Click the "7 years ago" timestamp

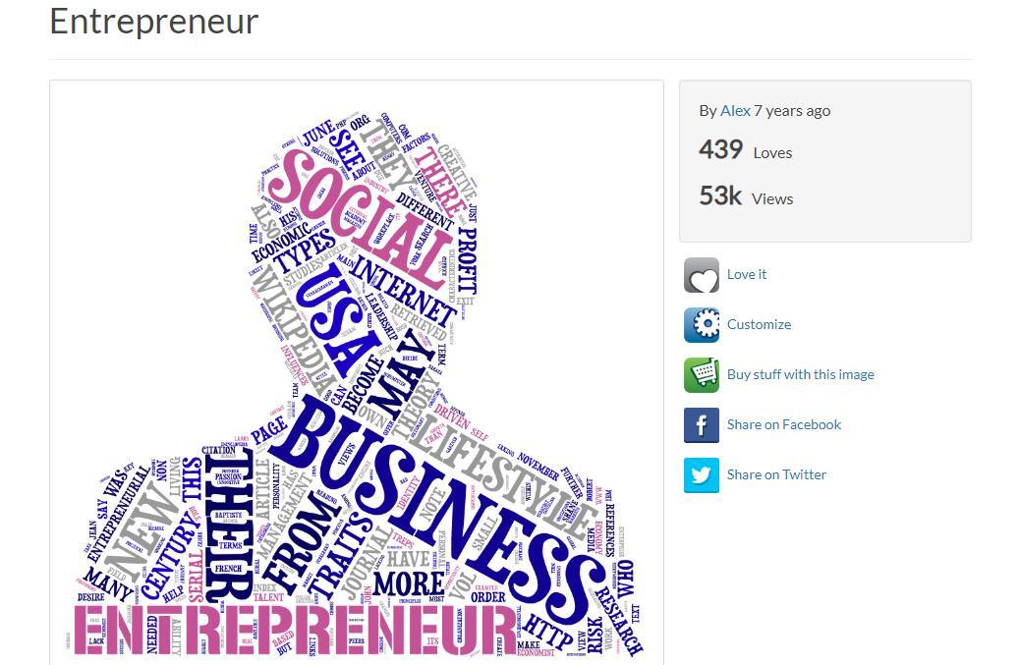792,111
